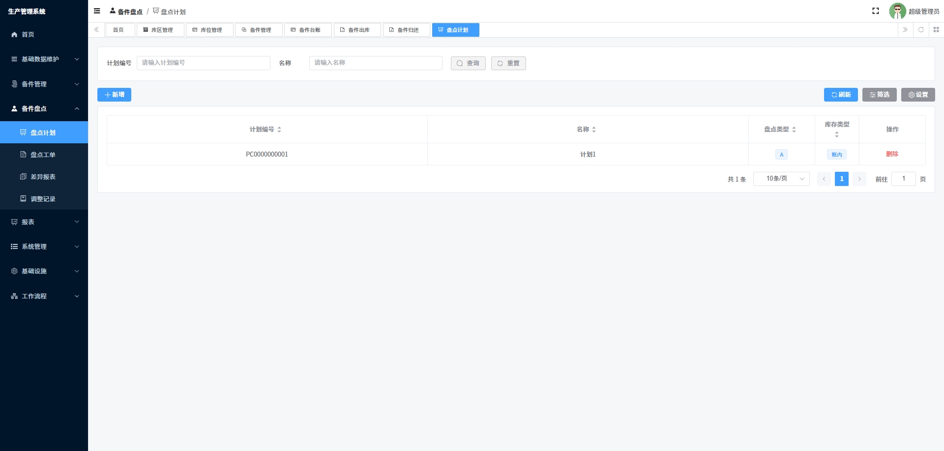The width and height of the screenshot is (944, 451).
Task: Click the 查询 search button
Action: click(x=468, y=63)
